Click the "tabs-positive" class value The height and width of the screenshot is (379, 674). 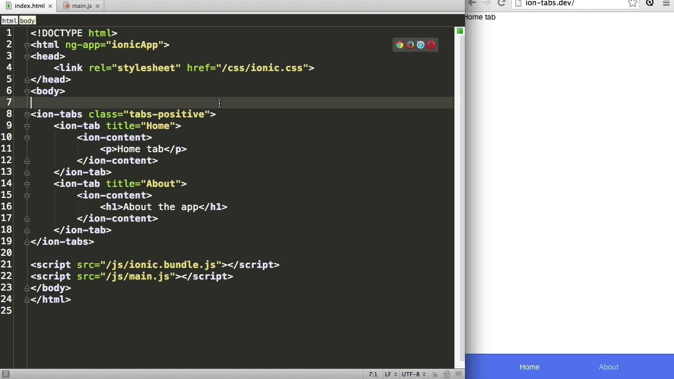166,114
